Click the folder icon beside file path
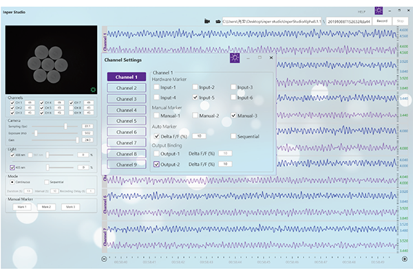The image size is (413, 275). pyautogui.click(x=218, y=21)
